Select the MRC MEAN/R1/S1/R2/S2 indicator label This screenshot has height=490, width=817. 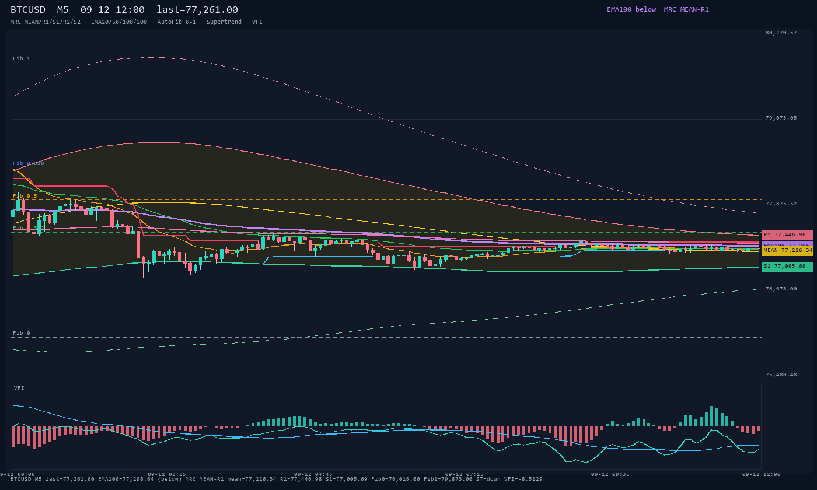(46, 22)
